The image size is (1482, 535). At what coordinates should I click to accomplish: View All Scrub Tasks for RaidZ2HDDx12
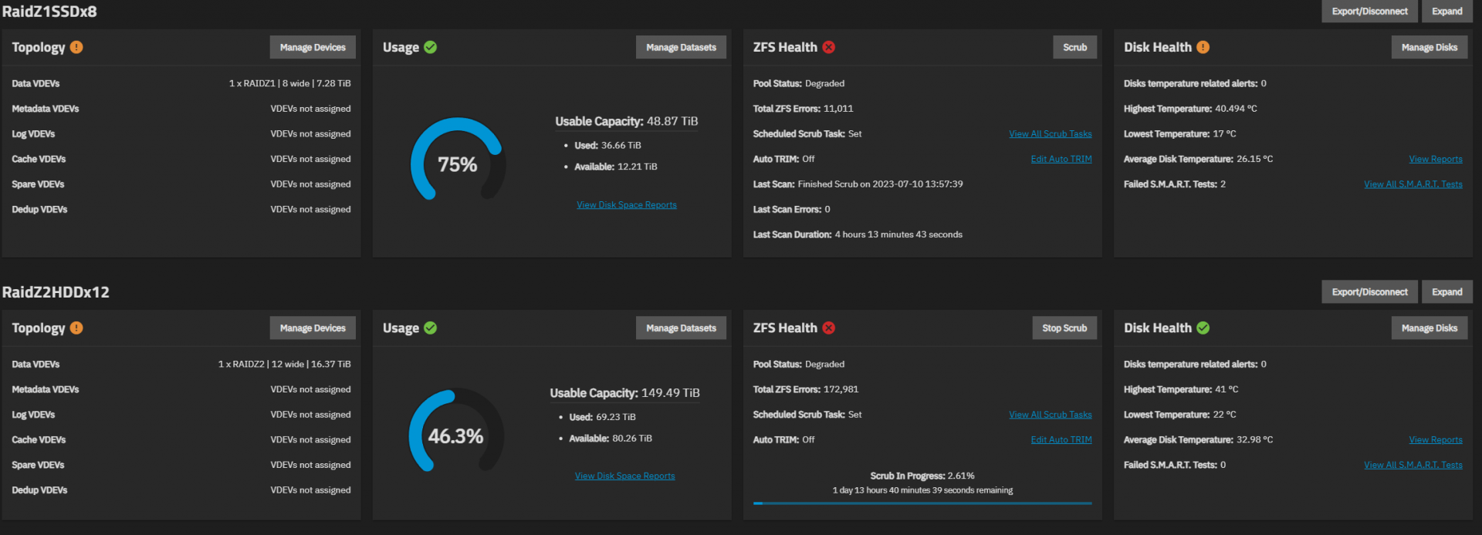click(x=1050, y=415)
